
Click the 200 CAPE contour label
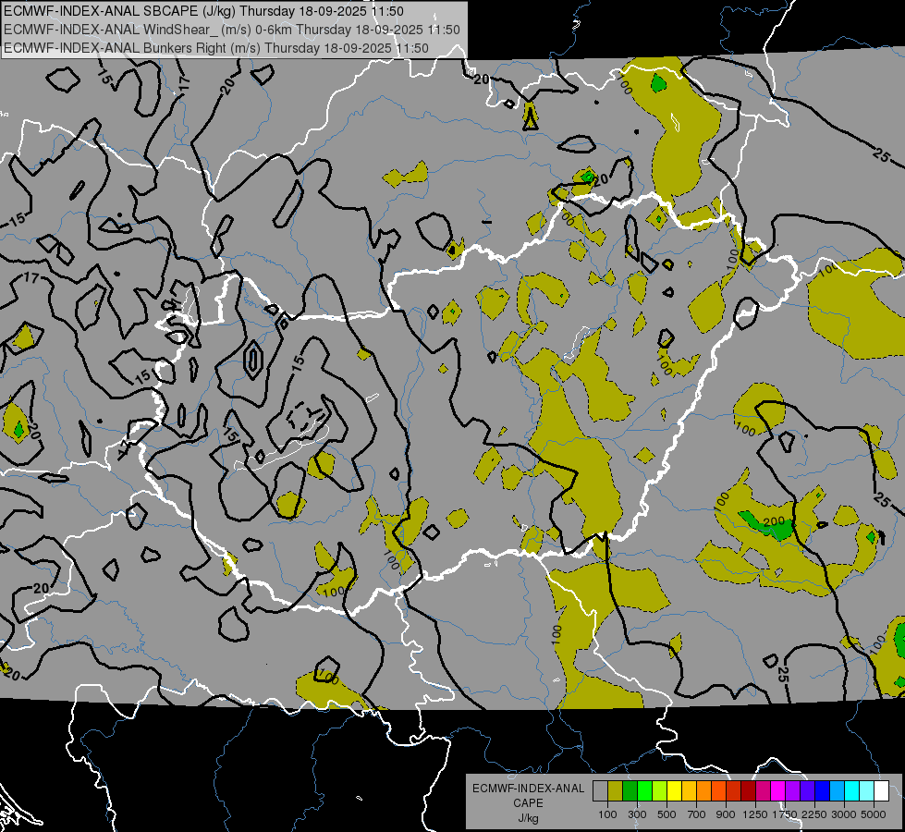tap(774, 522)
